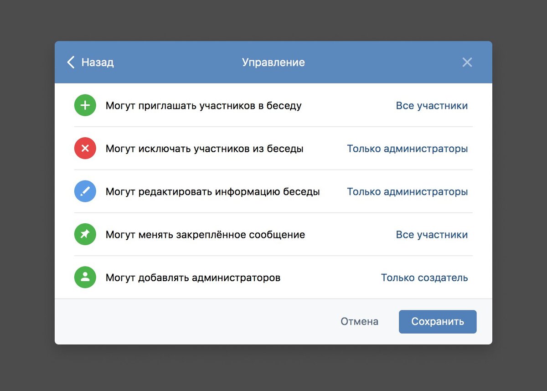This screenshot has height=391, width=547.
Task: Open Все участники dropdown for inviting participants
Action: (x=432, y=106)
